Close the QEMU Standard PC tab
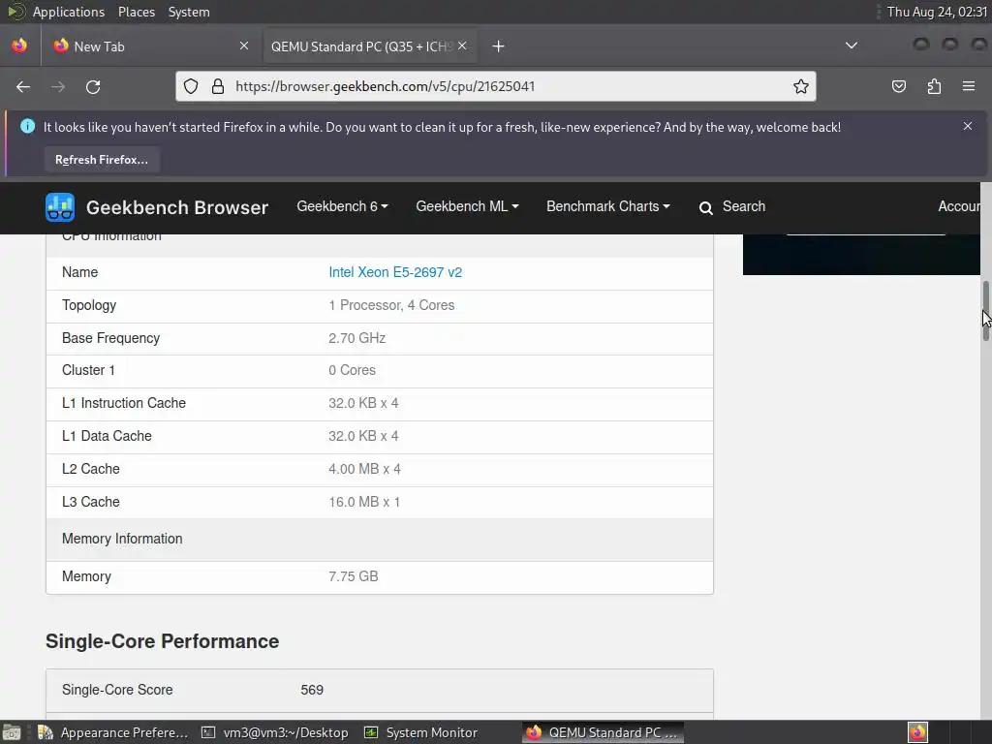The height and width of the screenshot is (744, 992). coord(462,46)
